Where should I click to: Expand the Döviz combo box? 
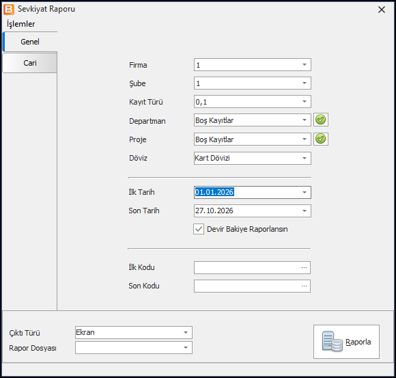click(305, 159)
